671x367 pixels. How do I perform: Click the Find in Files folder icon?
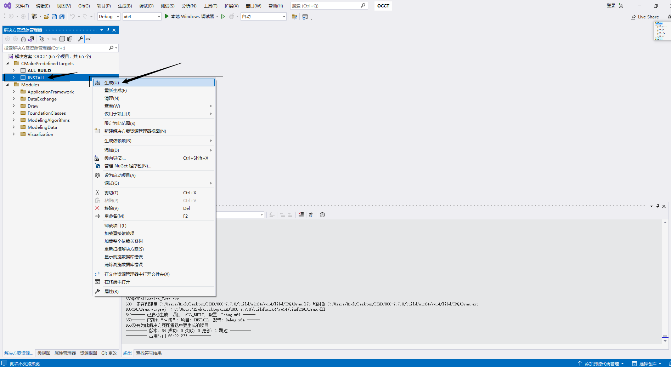pos(294,17)
